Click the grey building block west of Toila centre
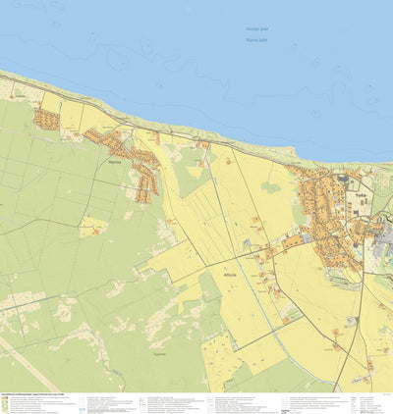 (308, 238)
